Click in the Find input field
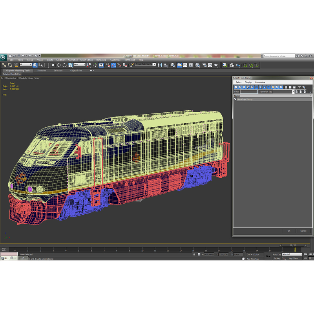The height and width of the screenshot is (314, 314). (249, 92)
